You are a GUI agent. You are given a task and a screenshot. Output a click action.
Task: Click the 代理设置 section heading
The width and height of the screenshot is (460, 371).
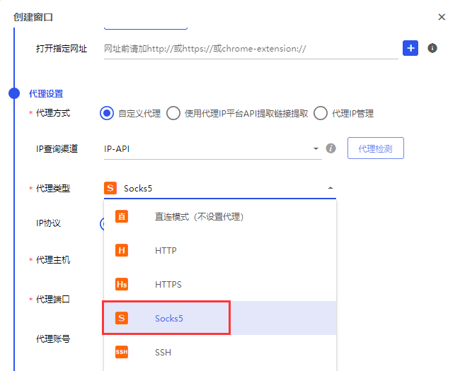pos(46,94)
